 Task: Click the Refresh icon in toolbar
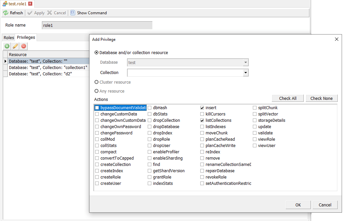point(6,13)
